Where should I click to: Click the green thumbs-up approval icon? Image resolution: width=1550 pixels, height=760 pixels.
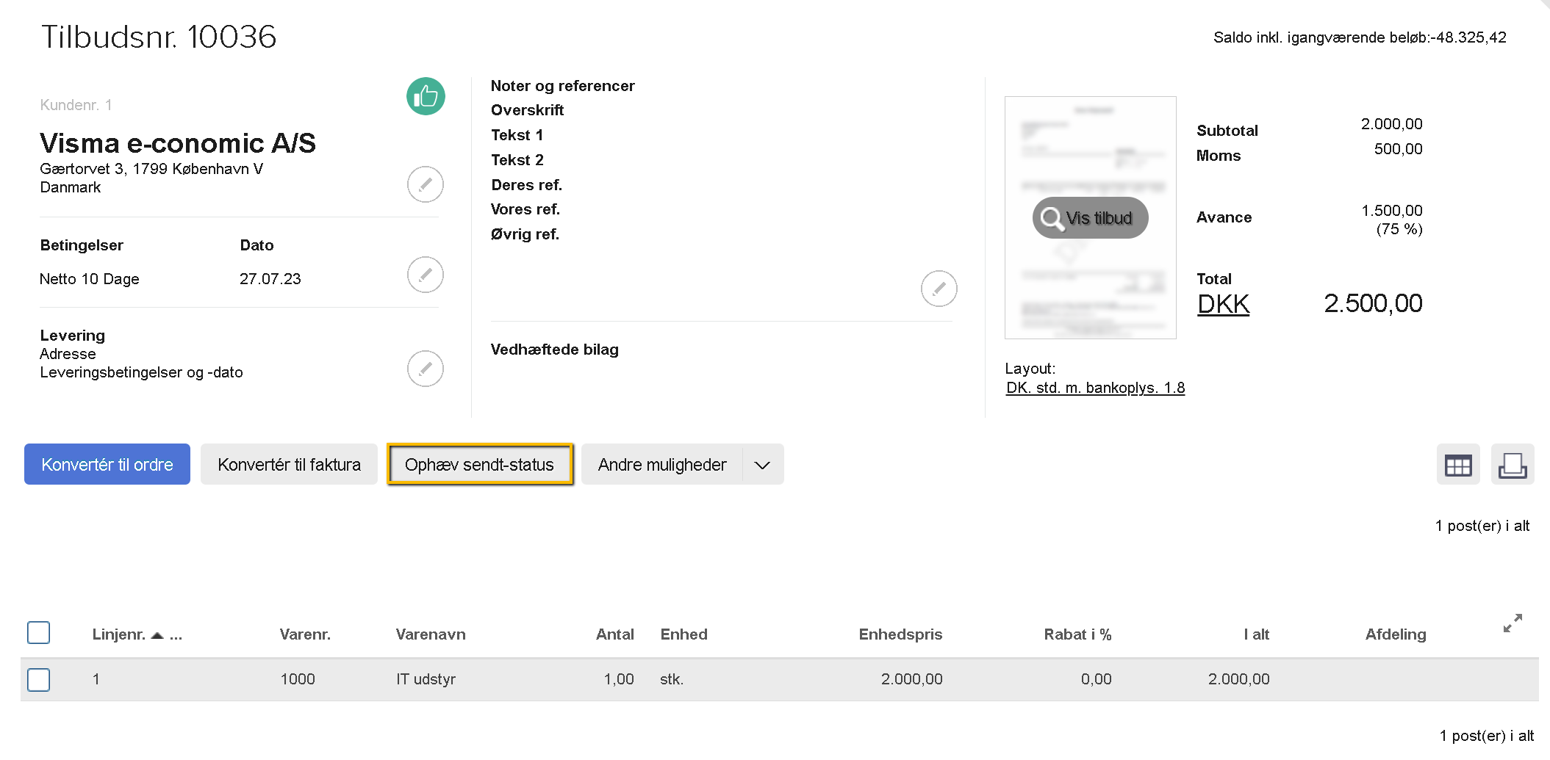426,96
